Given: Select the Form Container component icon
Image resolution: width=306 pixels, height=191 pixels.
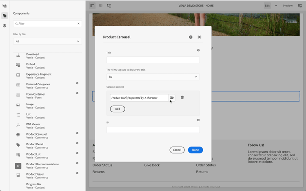Looking at the screenshot, I should click(18, 95).
